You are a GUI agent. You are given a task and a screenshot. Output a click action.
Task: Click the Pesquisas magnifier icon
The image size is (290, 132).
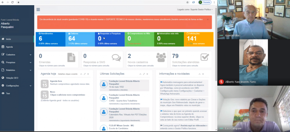(x=3, y=62)
